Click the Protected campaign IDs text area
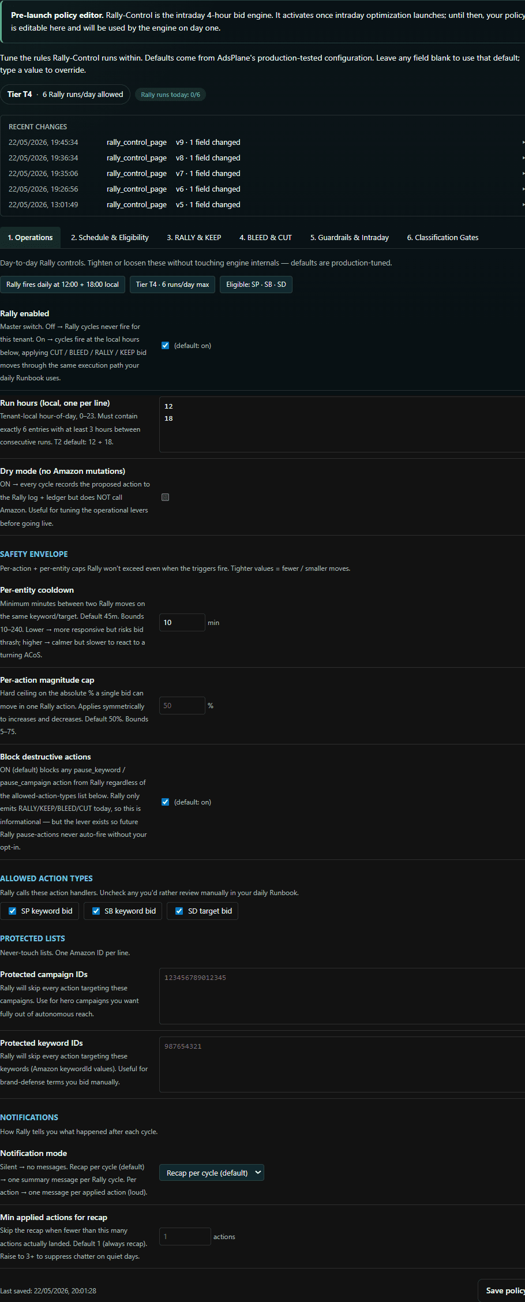Screen dimensions: 525x1302 (342, 996)
